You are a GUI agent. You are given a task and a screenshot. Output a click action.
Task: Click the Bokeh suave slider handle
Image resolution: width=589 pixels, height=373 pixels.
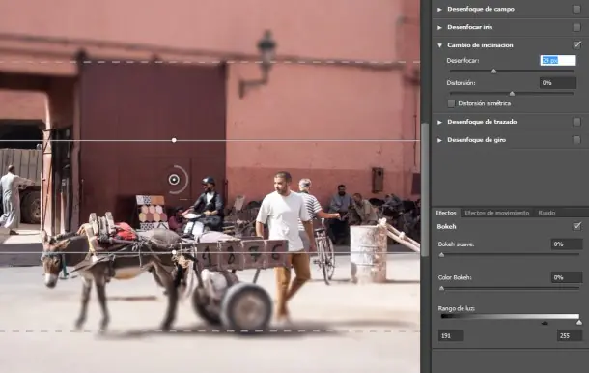point(442,255)
